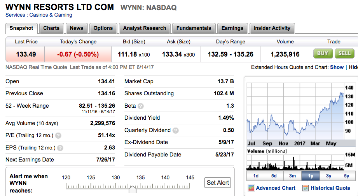
Task: Click the EPS trailing 12 mo. help icon
Action: click(60, 148)
